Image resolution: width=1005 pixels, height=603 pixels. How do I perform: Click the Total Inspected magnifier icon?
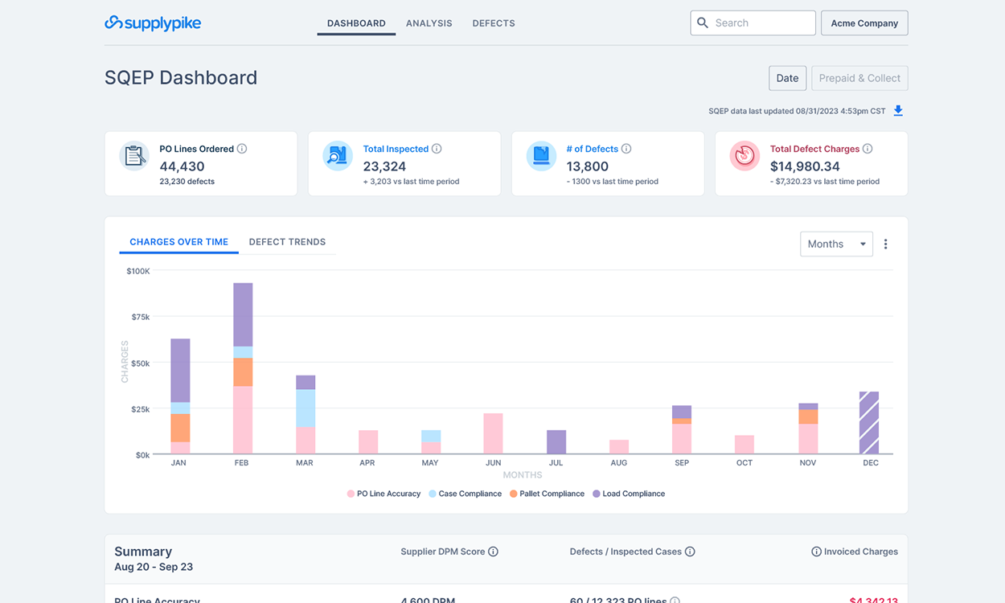coord(337,155)
